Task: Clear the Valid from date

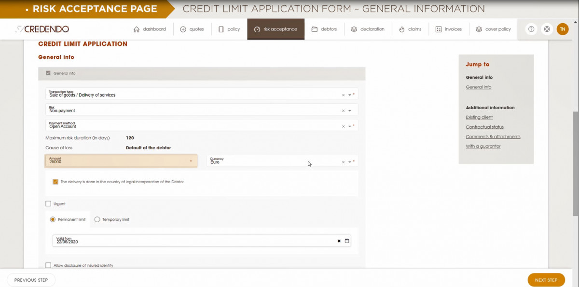Action: pyautogui.click(x=339, y=241)
